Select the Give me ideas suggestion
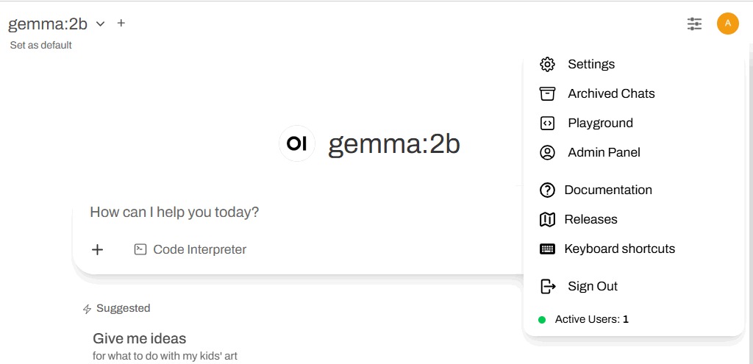The image size is (753, 364). click(x=140, y=339)
